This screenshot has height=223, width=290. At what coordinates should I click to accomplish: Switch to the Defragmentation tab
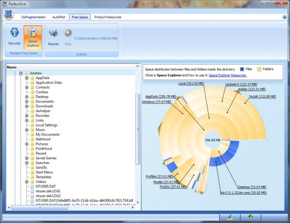tap(33, 17)
